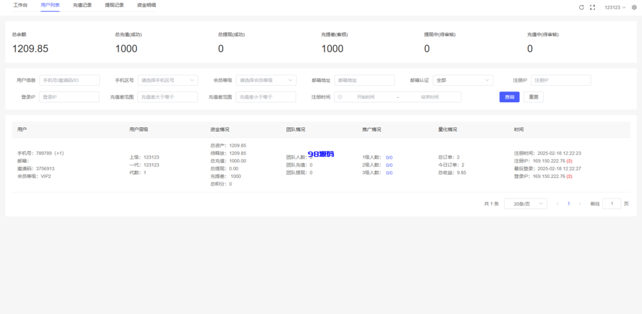This screenshot has width=642, height=314.
Task: Select page 1 in pagination
Action: click(568, 204)
